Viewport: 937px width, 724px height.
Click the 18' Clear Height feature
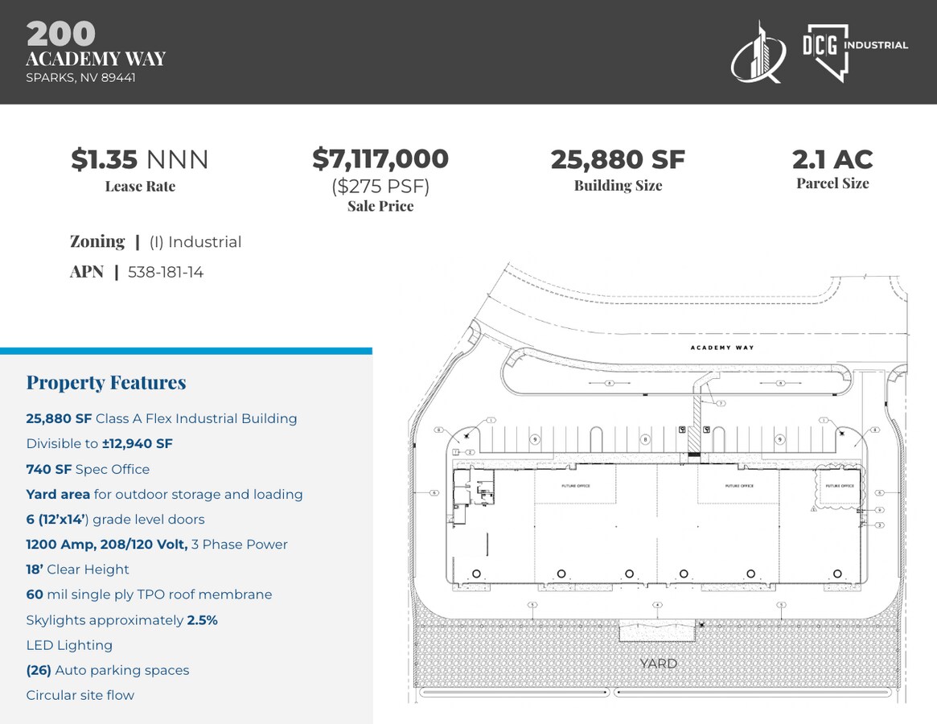coord(77,570)
